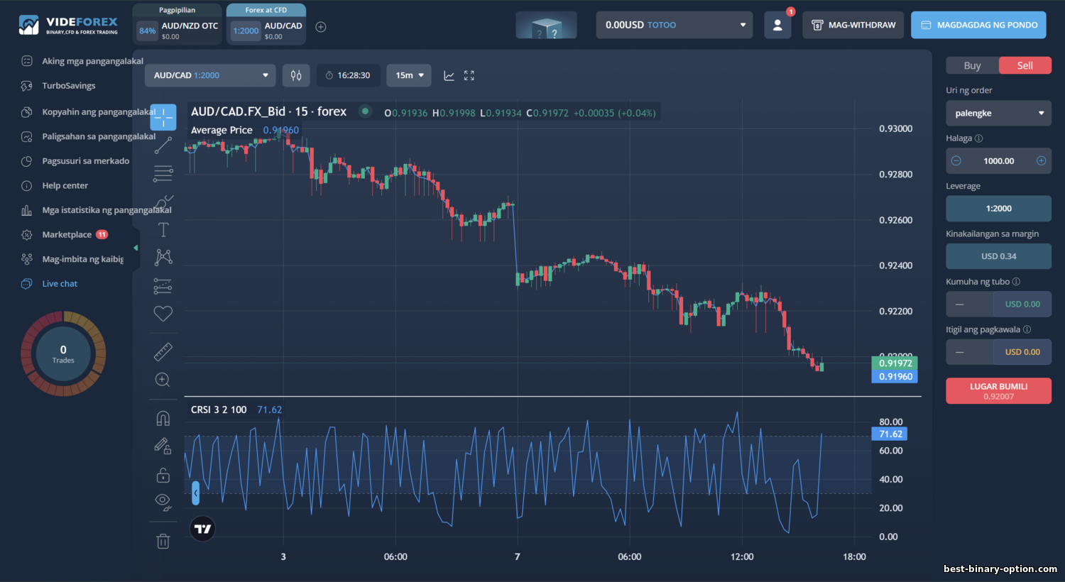
Task: Click the Halaga amount input field
Action: tap(998, 161)
